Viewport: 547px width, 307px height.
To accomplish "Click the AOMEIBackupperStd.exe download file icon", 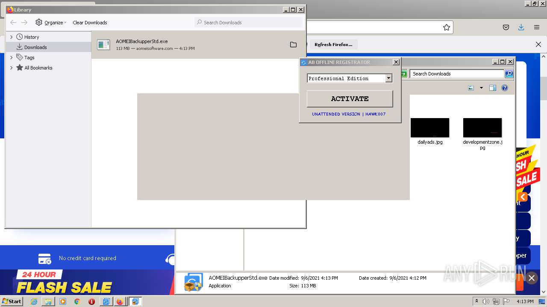I will [x=103, y=44].
